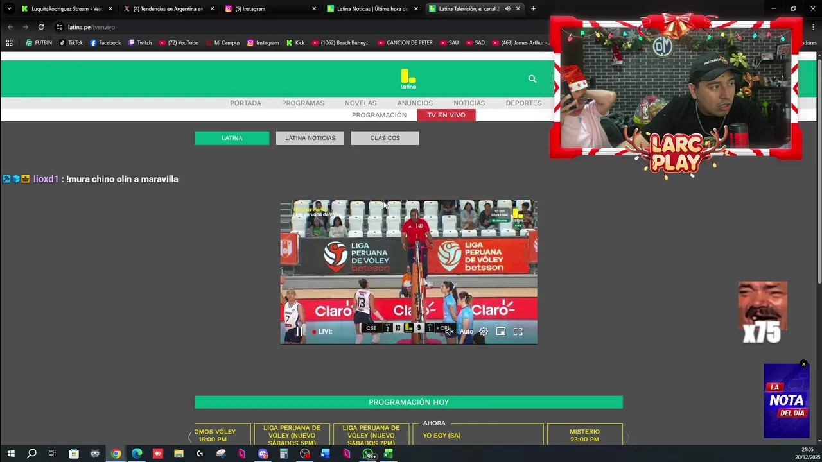Mute the Latina Televisión tab audio icon
The image size is (822, 462).
tap(507, 9)
